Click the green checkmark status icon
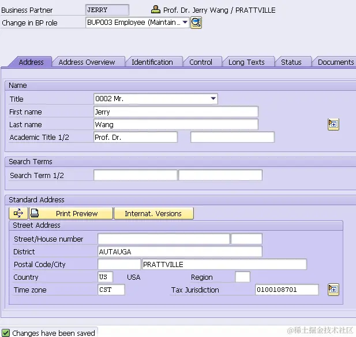The image size is (356, 337). (x=6, y=333)
